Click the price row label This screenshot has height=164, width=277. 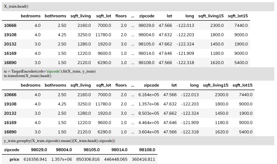pyautogui.click(x=14, y=160)
